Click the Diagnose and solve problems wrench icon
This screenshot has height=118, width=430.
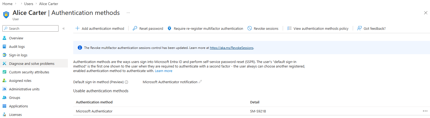click(4, 64)
